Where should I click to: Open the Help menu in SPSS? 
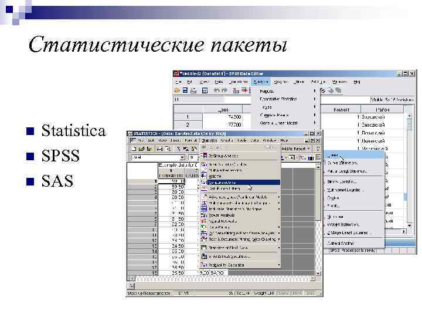[357, 82]
